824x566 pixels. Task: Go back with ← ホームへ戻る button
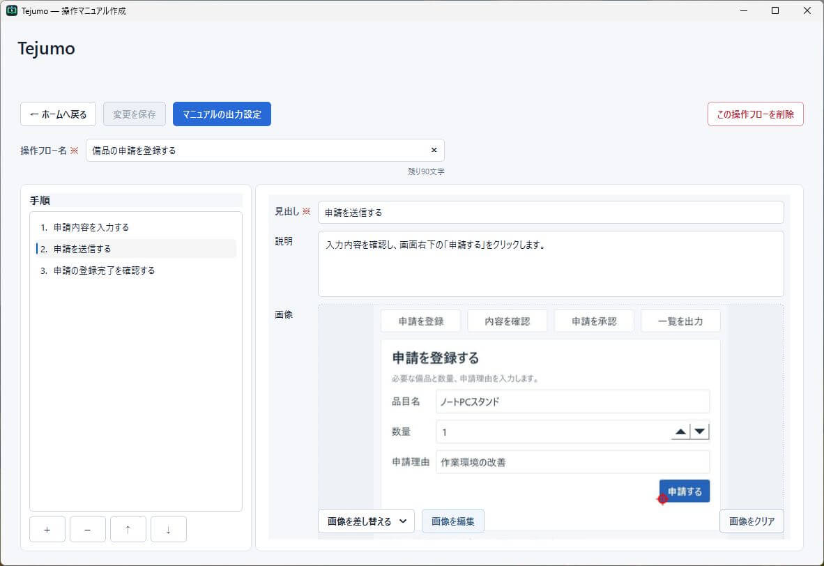pyautogui.click(x=59, y=114)
